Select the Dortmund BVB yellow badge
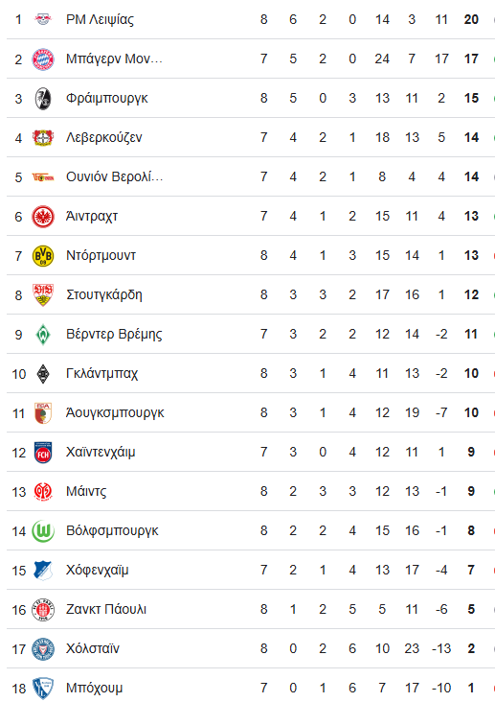Image resolution: width=495 pixels, height=702 pixels. [x=43, y=256]
